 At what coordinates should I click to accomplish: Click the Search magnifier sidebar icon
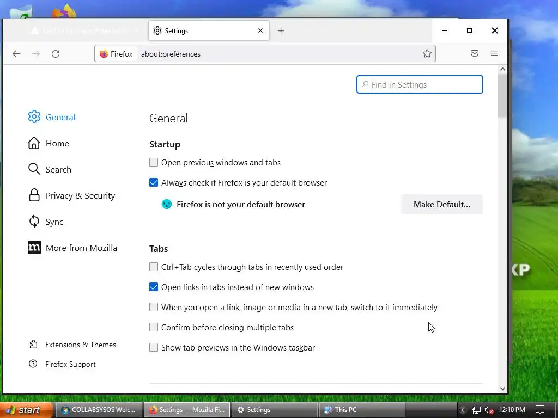(34, 169)
